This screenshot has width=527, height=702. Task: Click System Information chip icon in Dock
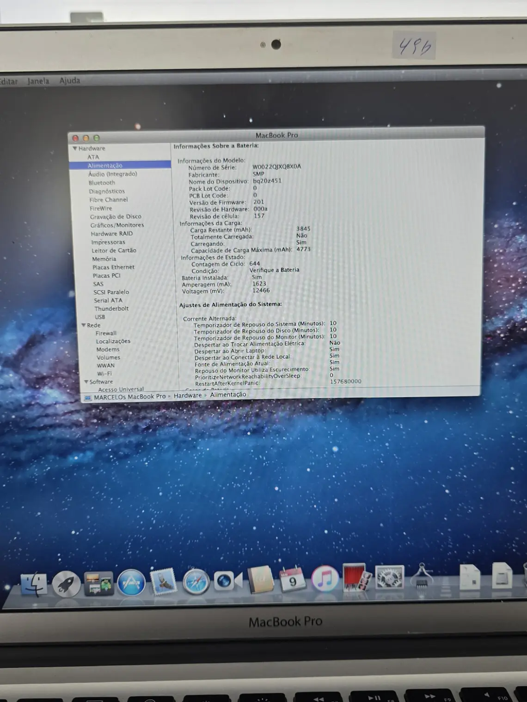422,576
